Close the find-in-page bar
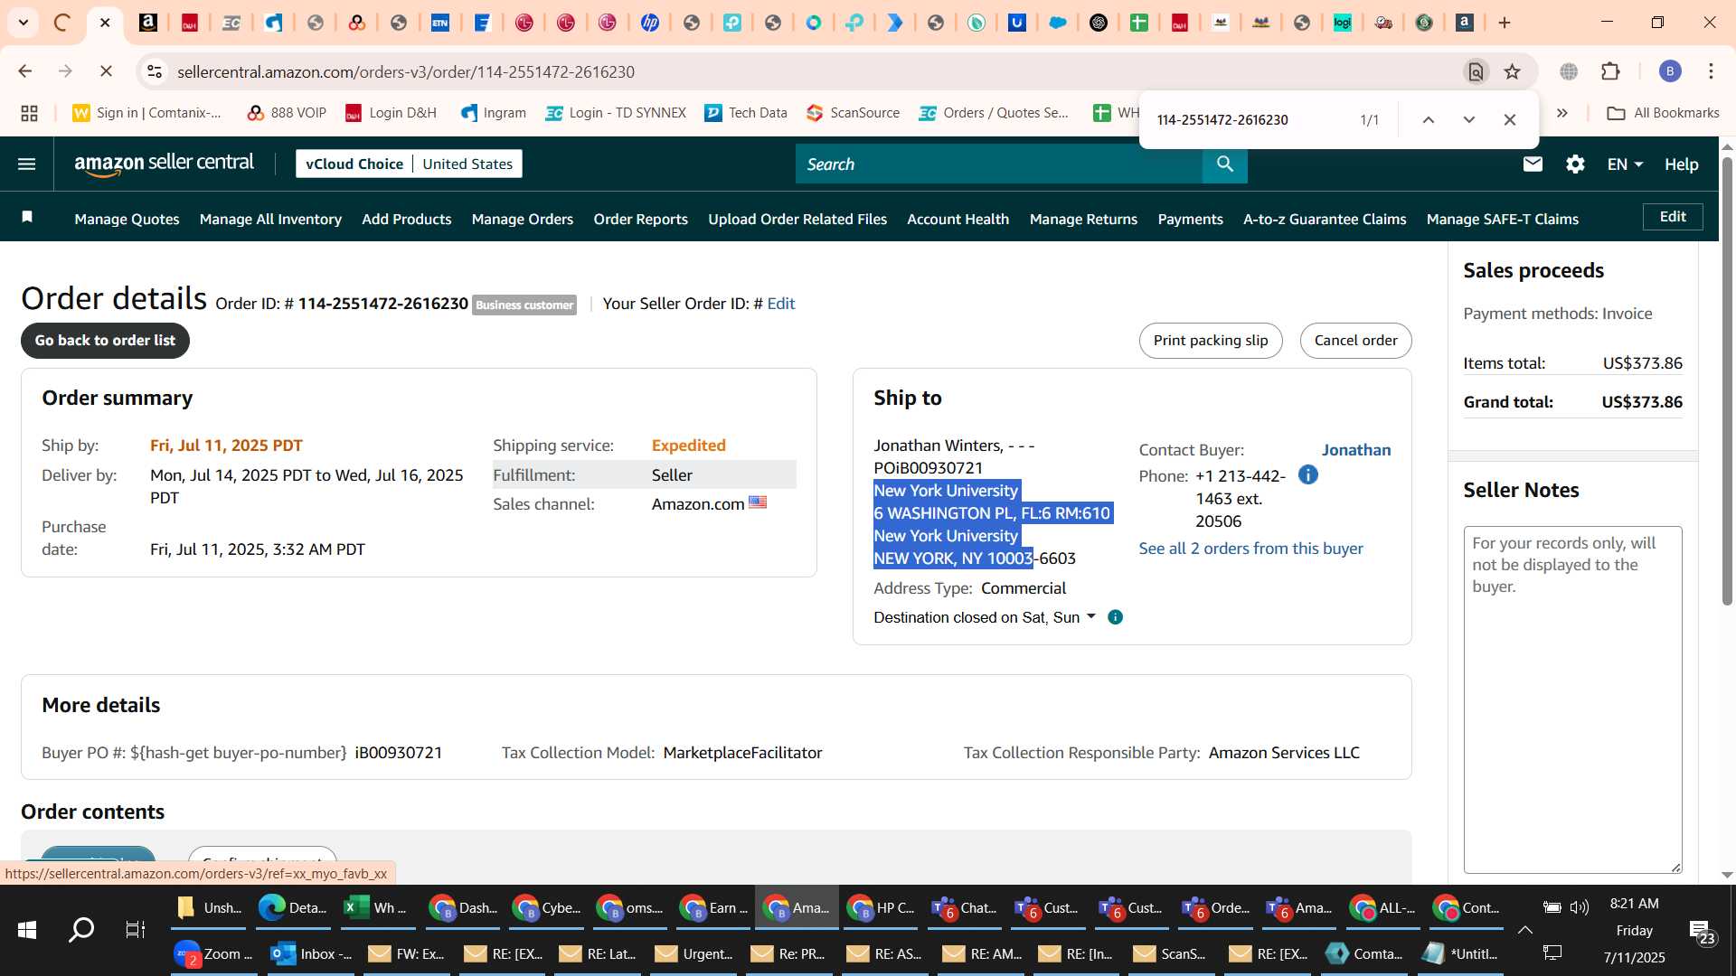 (x=1510, y=119)
